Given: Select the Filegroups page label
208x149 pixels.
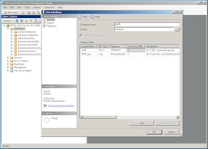Looking at the screenshot, I should [51, 26].
